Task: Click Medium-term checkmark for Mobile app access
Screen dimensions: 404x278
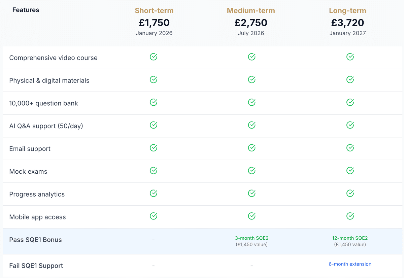Action: click(x=251, y=216)
